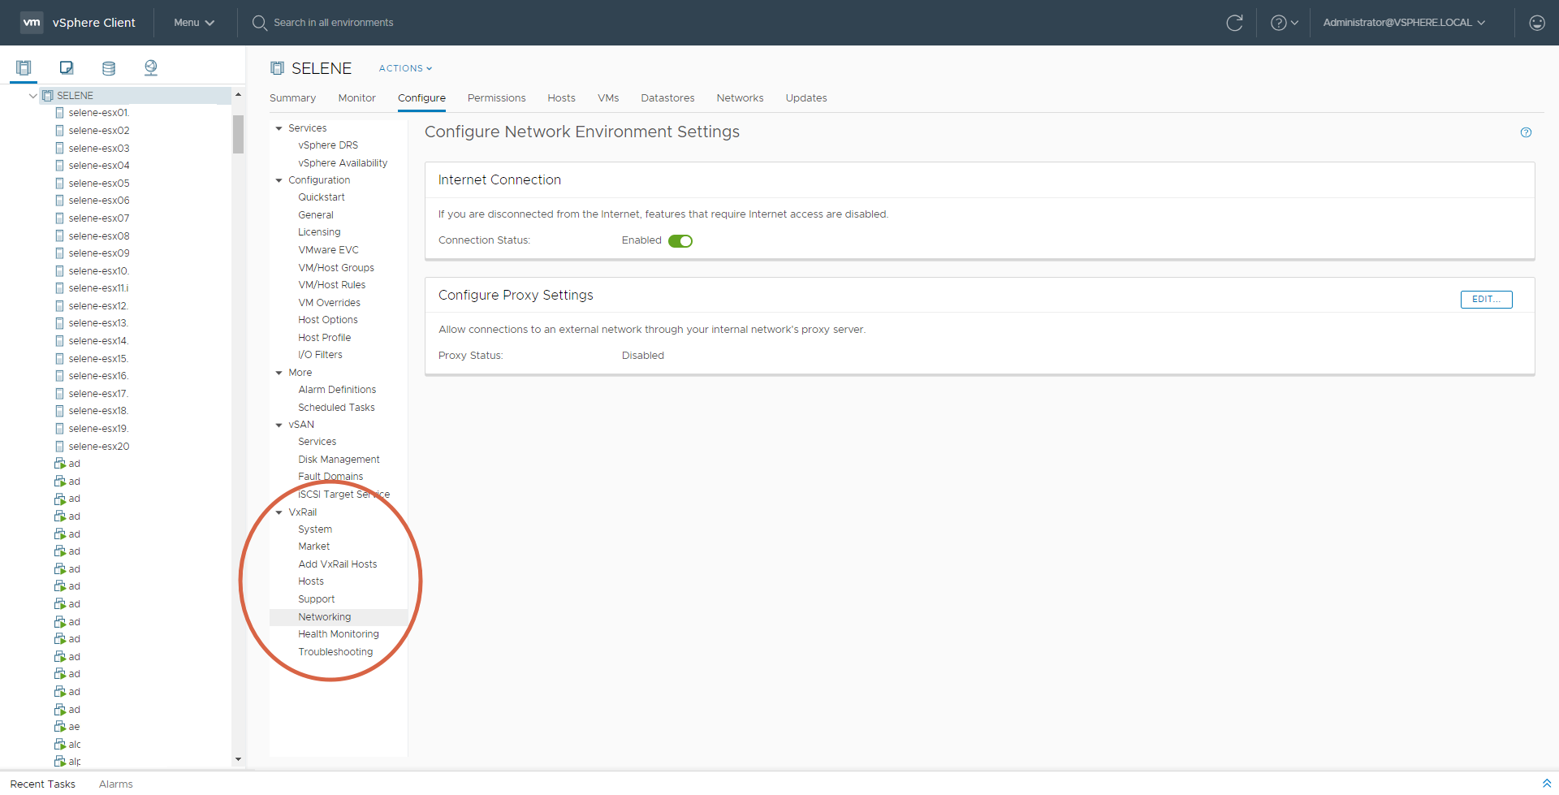1559x795 pixels.
Task: Click the refresh icon in top bar
Action: click(x=1234, y=23)
